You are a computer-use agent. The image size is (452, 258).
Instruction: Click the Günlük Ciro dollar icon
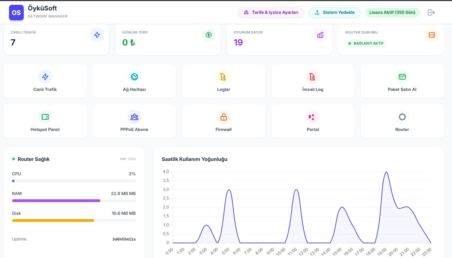(x=208, y=35)
